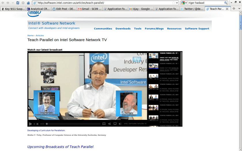Select the Teach Parallel 16 playlist thumbnail
242x151 pixels.
pyautogui.click(x=153, y=66)
